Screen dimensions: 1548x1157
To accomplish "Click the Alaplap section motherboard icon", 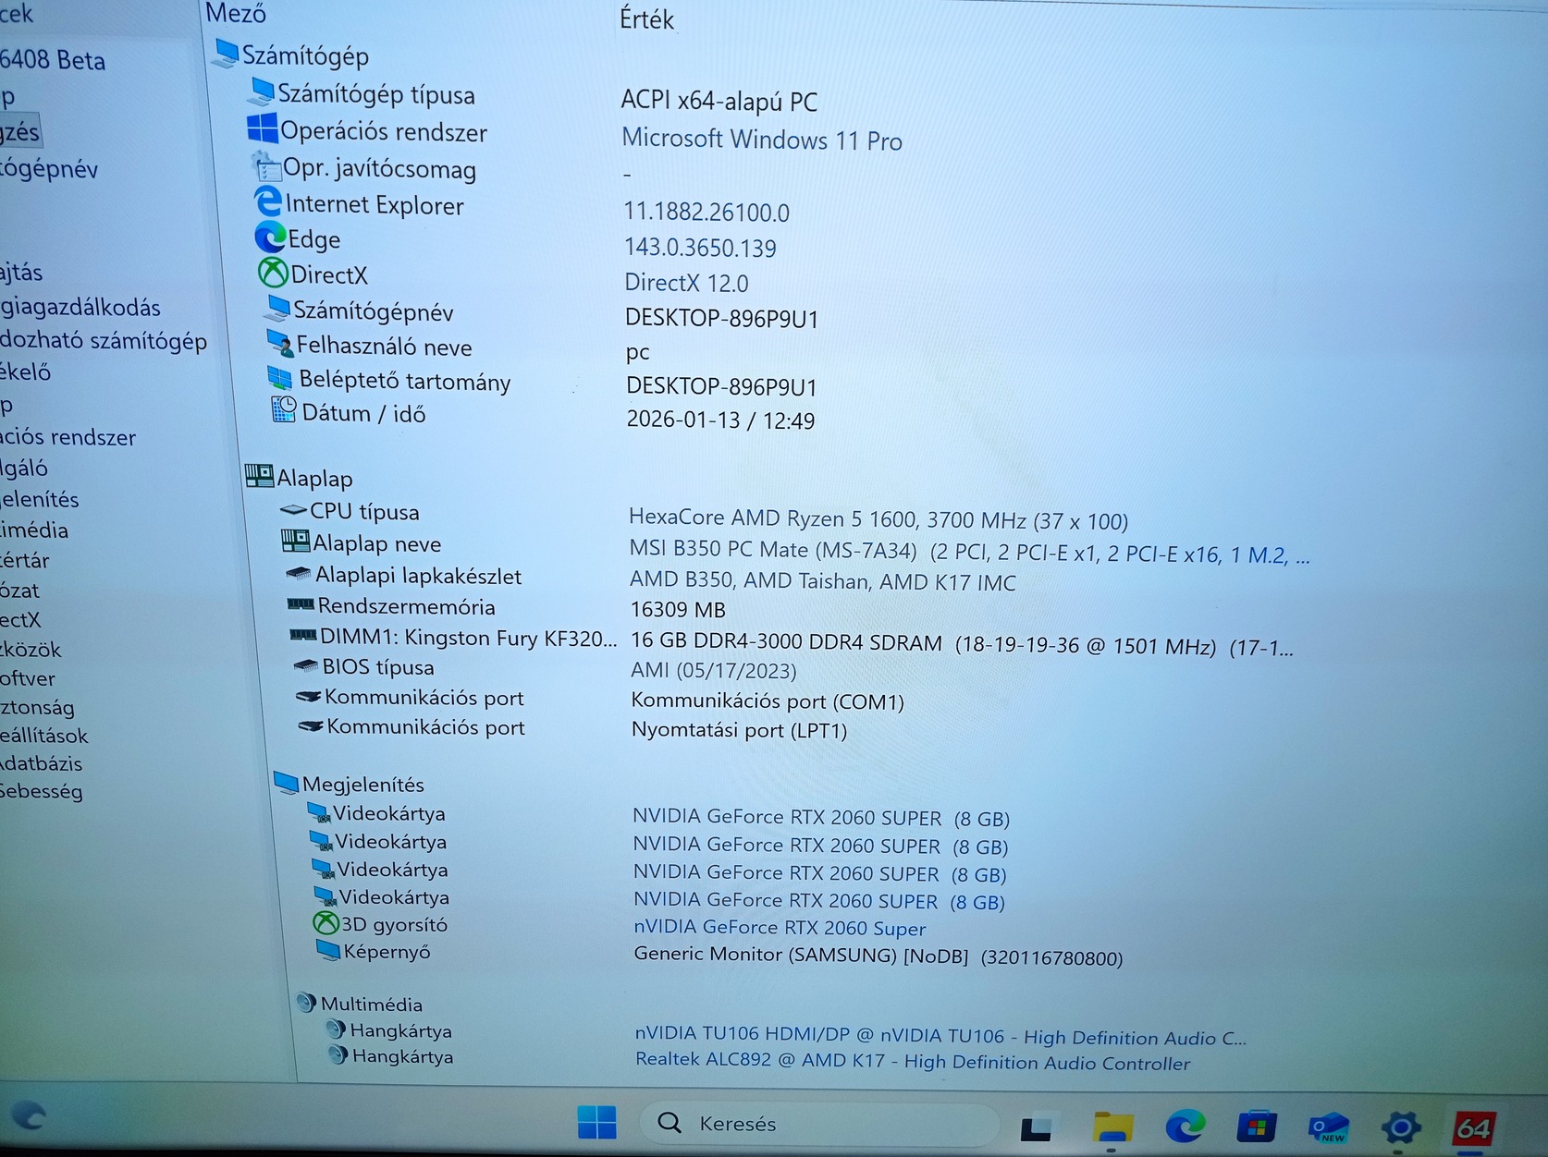I will [260, 477].
